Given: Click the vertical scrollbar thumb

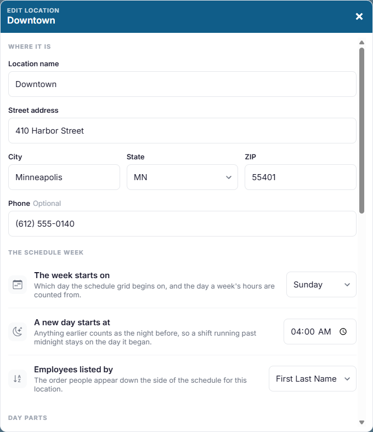Looking at the screenshot, I should pos(361,130).
